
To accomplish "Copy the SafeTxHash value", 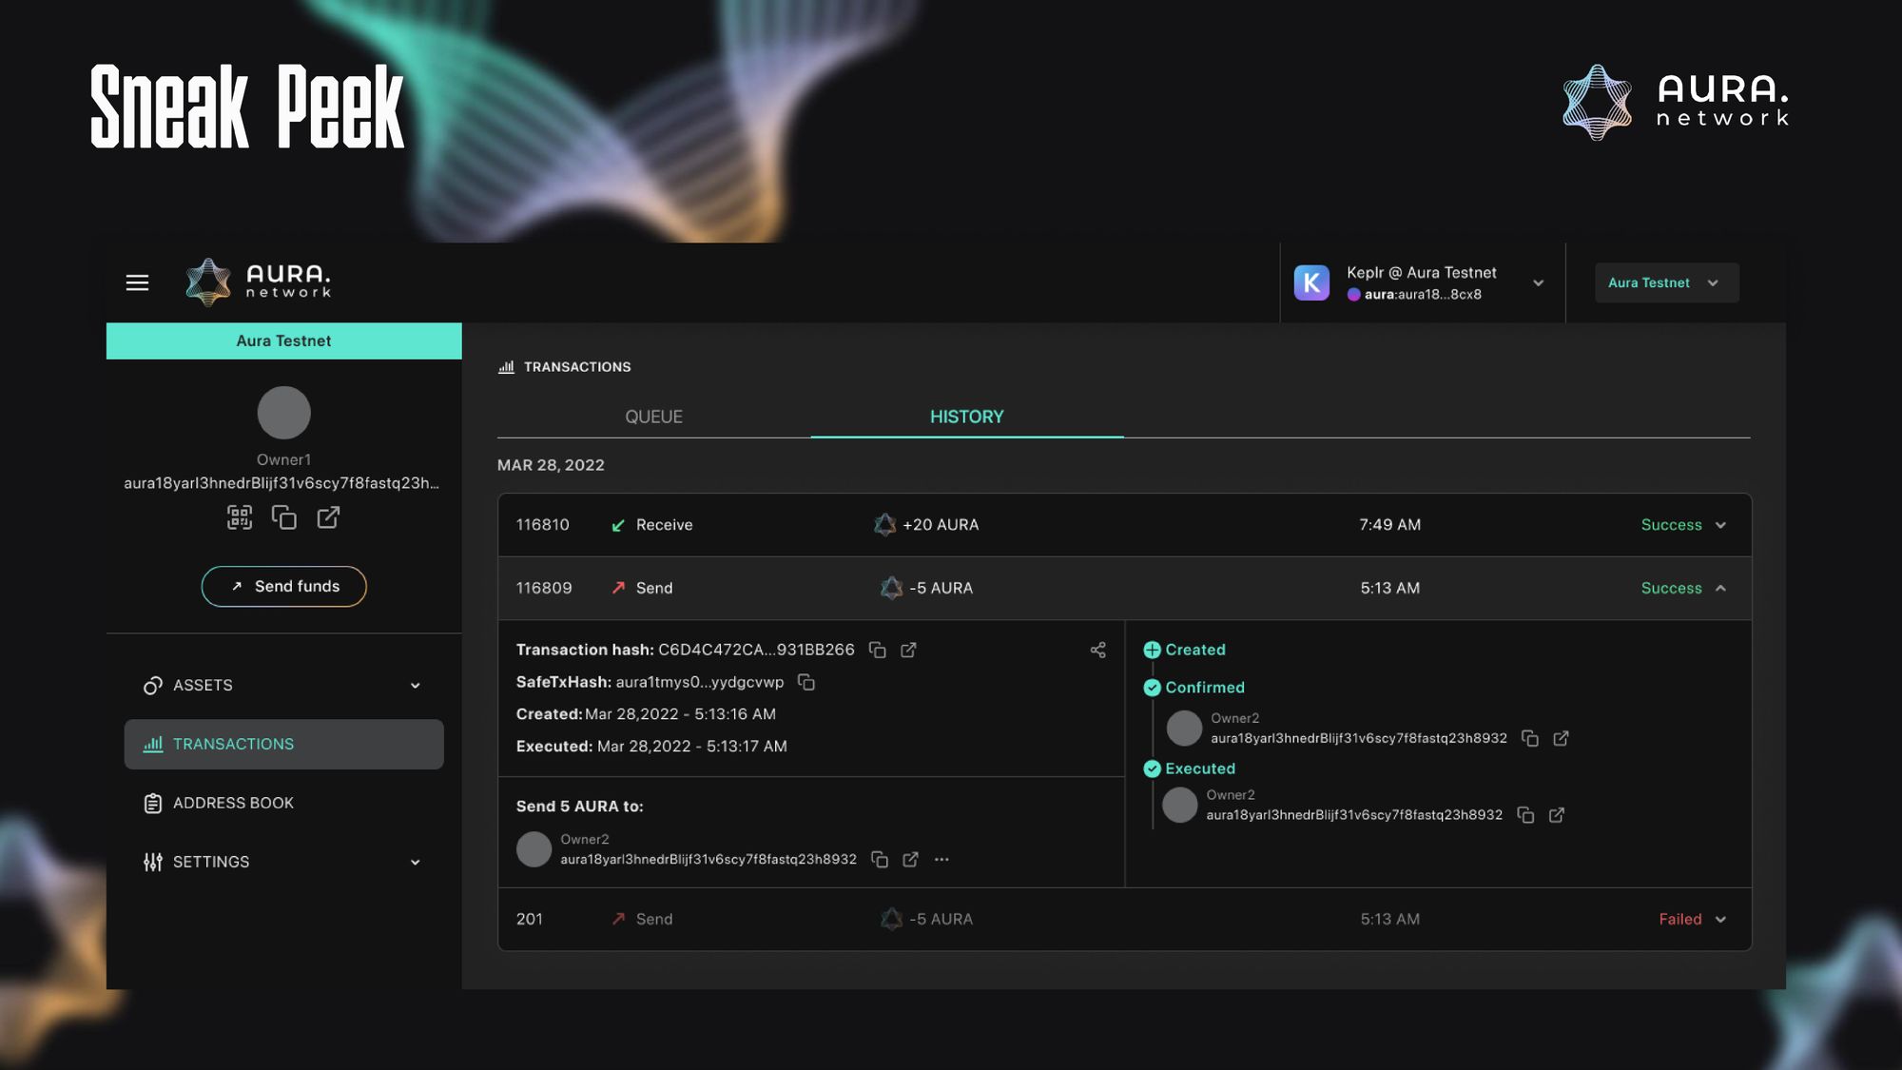I will [x=806, y=682].
